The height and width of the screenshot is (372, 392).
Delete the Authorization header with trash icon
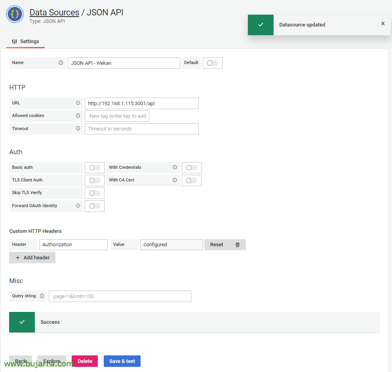pos(238,245)
